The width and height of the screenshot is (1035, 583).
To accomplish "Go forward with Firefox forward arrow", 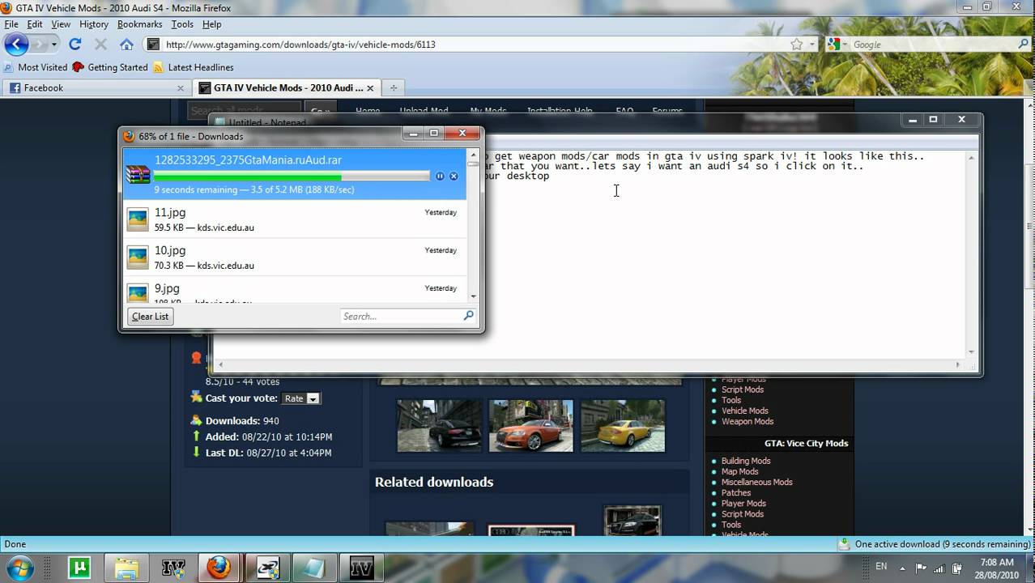I will [x=40, y=45].
